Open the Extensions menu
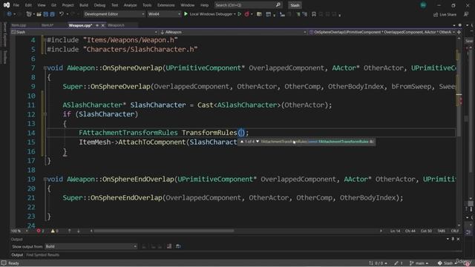The image size is (475, 267). click(x=166, y=5)
